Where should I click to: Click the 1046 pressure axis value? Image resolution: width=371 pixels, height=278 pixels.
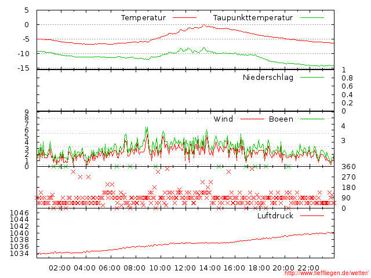[19, 213]
